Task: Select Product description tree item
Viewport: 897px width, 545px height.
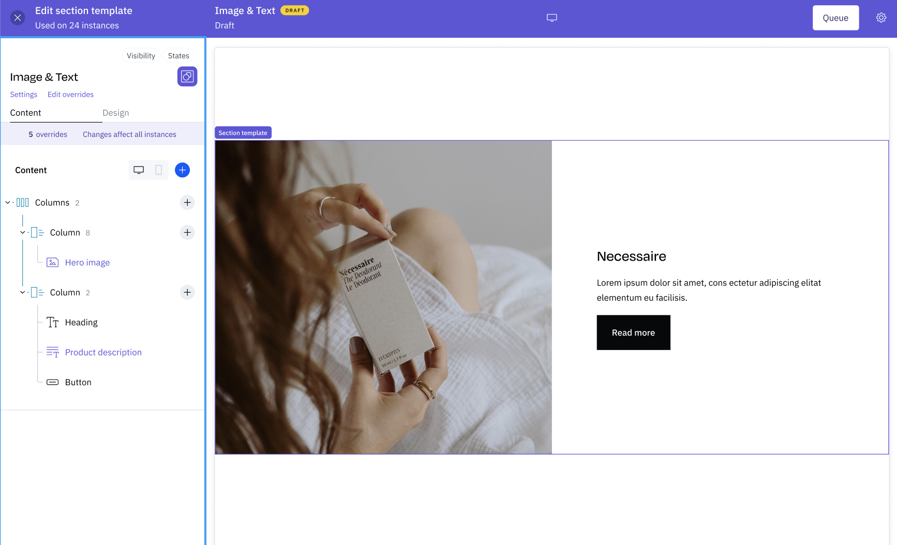Action: point(103,353)
